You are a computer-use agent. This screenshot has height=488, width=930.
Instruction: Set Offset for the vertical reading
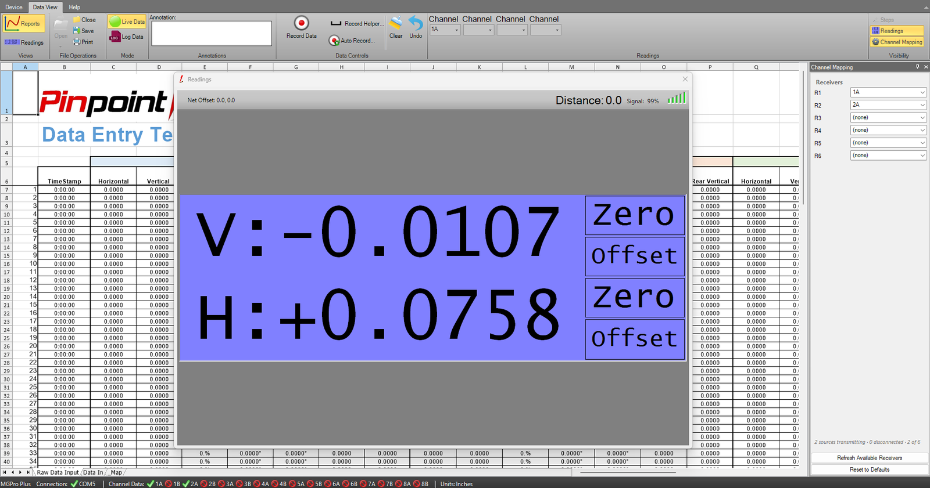[635, 256]
